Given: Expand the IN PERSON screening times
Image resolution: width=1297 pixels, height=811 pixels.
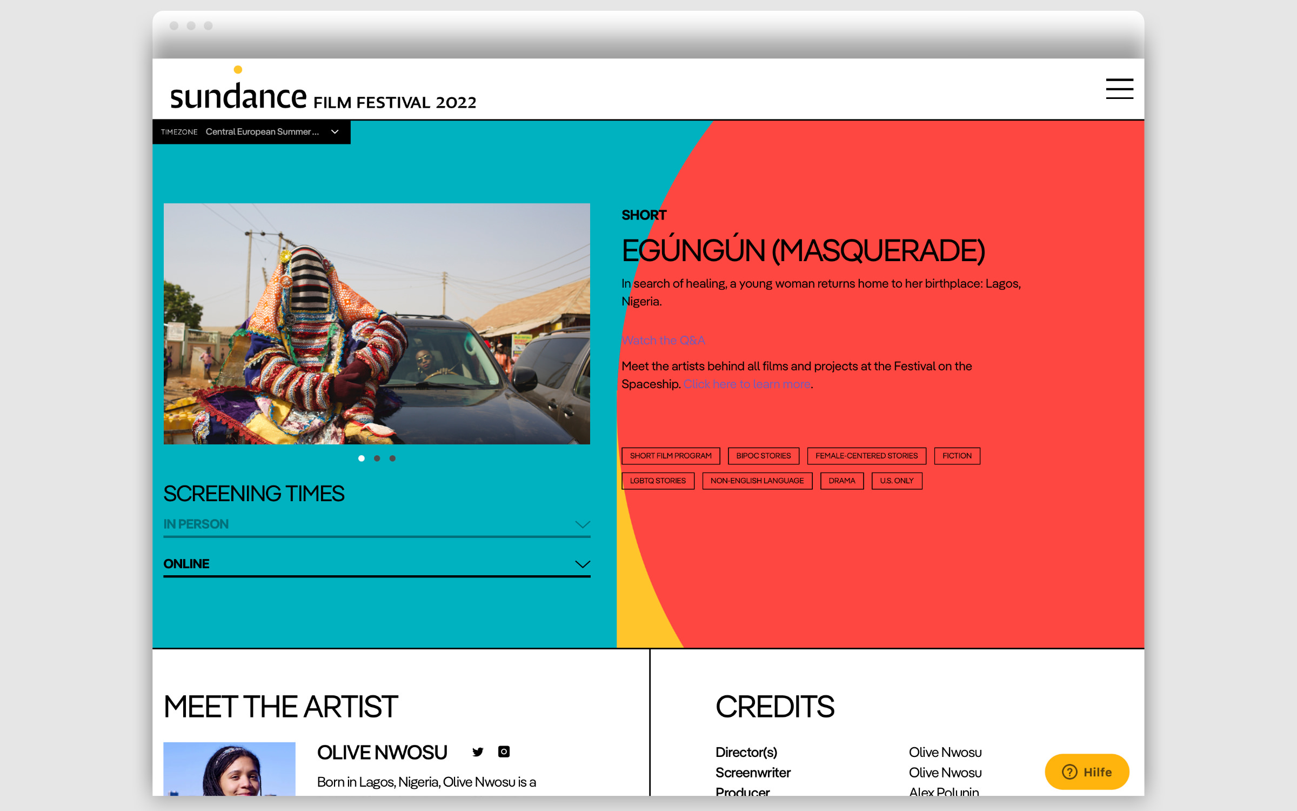Looking at the screenshot, I should point(376,524).
